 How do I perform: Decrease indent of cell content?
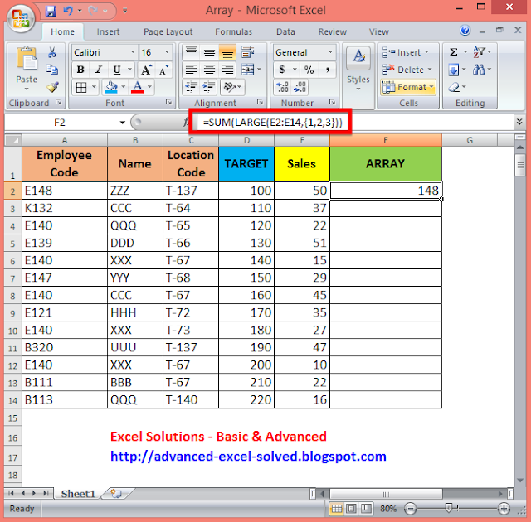[x=192, y=87]
